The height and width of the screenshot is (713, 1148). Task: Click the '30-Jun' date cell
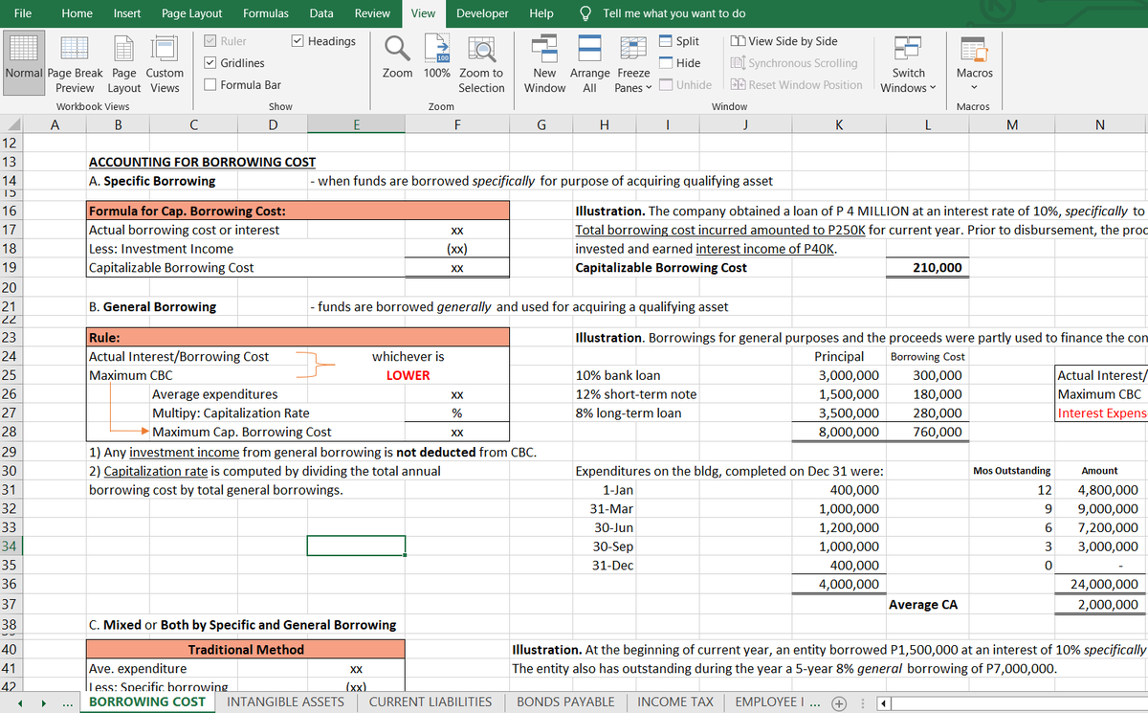point(614,527)
